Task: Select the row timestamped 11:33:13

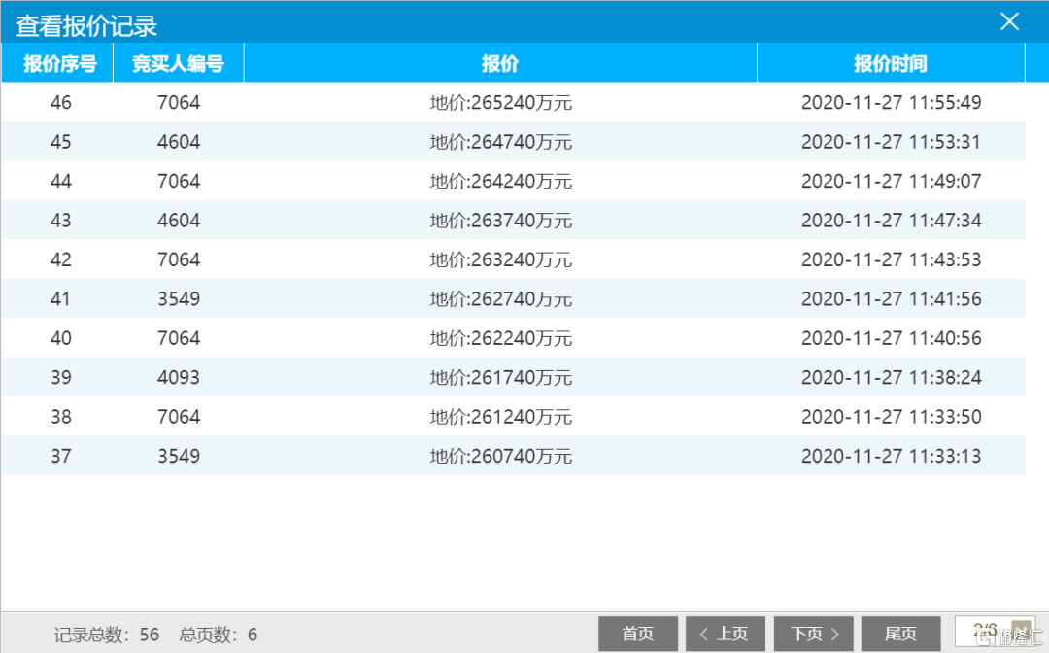Action: (x=891, y=456)
